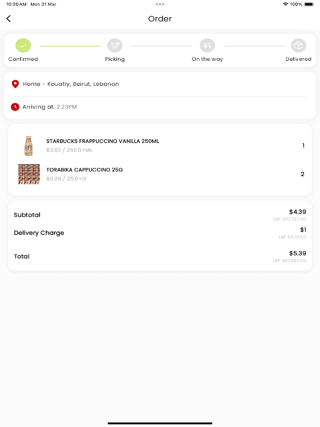Tap the Confirmed checkmark step icon

click(x=23, y=45)
